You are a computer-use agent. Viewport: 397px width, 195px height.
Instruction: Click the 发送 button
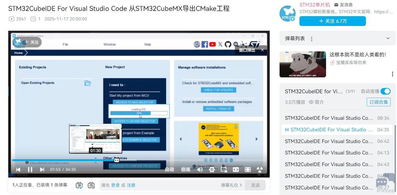pyautogui.click(x=255, y=185)
